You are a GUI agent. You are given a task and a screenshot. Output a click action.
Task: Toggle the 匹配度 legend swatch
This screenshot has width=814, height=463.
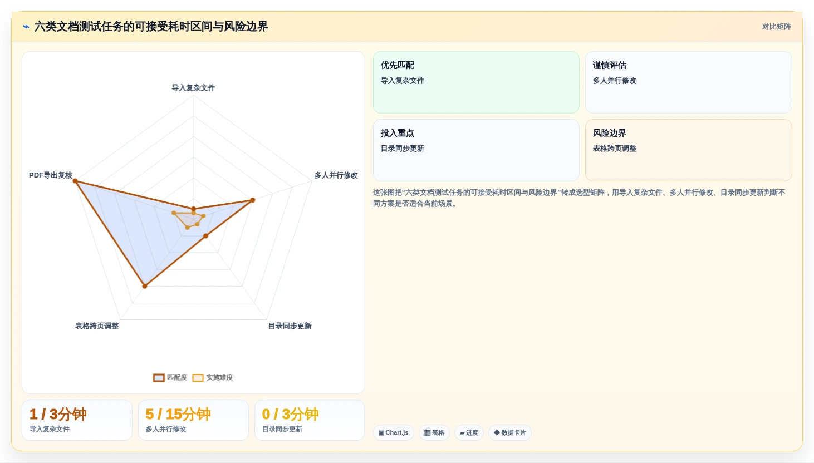click(x=159, y=378)
